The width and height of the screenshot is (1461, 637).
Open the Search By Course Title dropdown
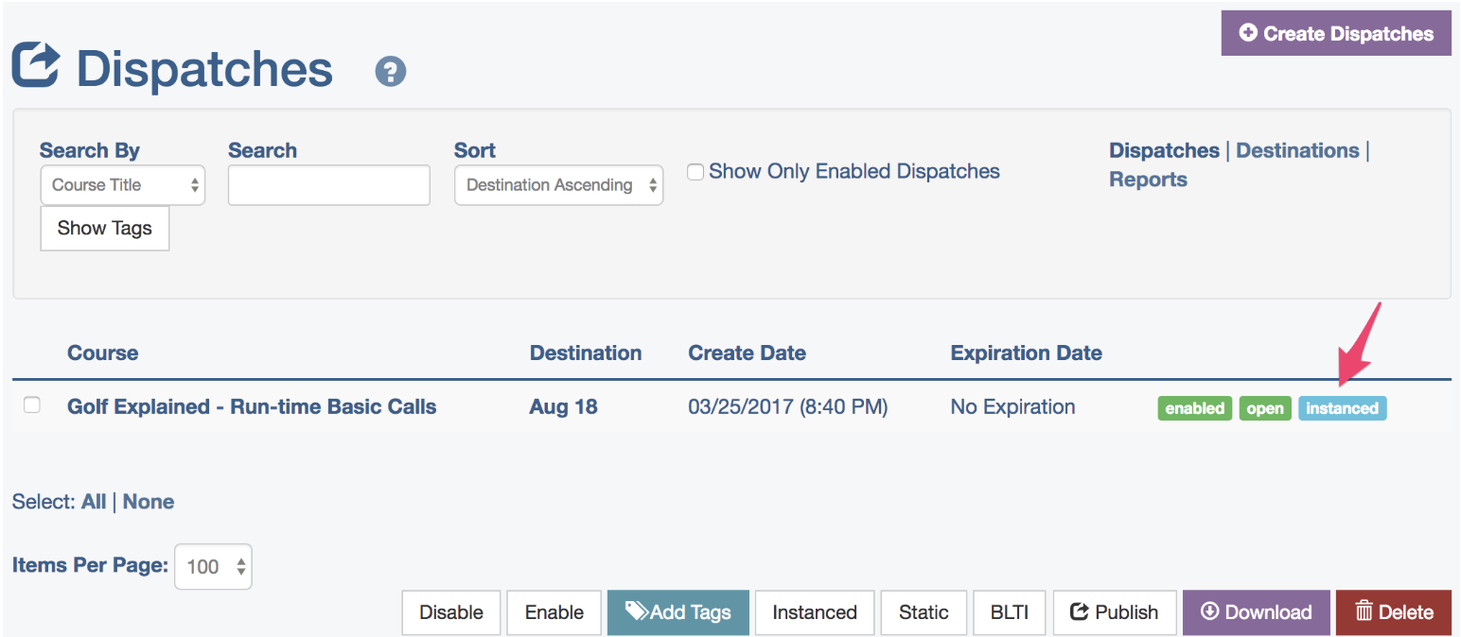point(122,185)
